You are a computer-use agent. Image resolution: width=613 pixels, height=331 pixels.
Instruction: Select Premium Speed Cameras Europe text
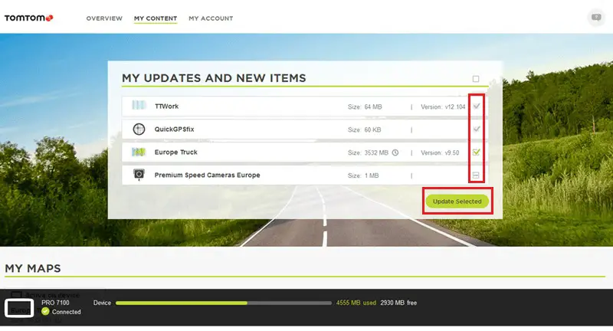coord(207,175)
